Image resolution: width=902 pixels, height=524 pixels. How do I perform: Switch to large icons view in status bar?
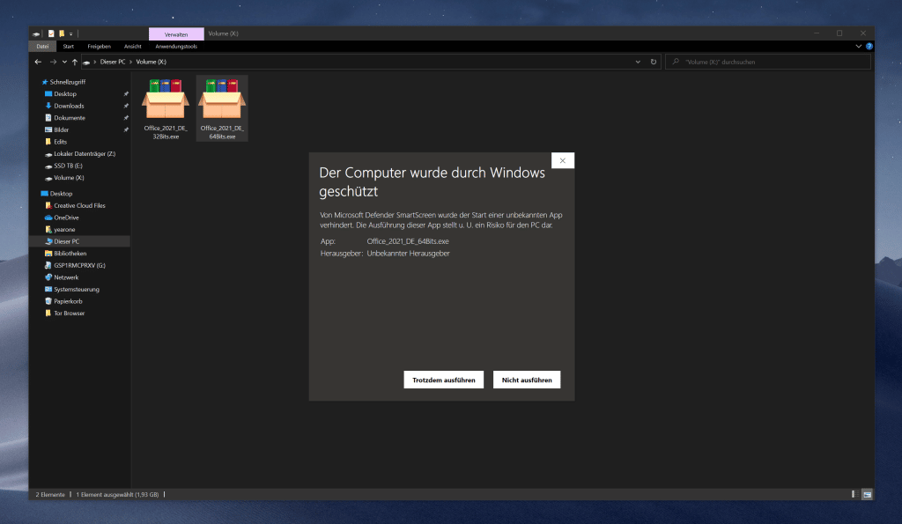[x=867, y=494]
